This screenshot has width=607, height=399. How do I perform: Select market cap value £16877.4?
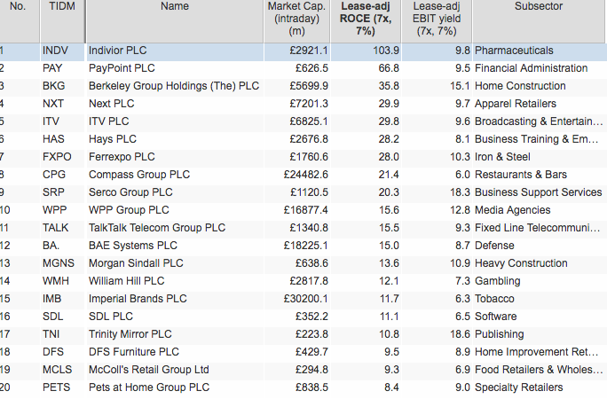306,210
